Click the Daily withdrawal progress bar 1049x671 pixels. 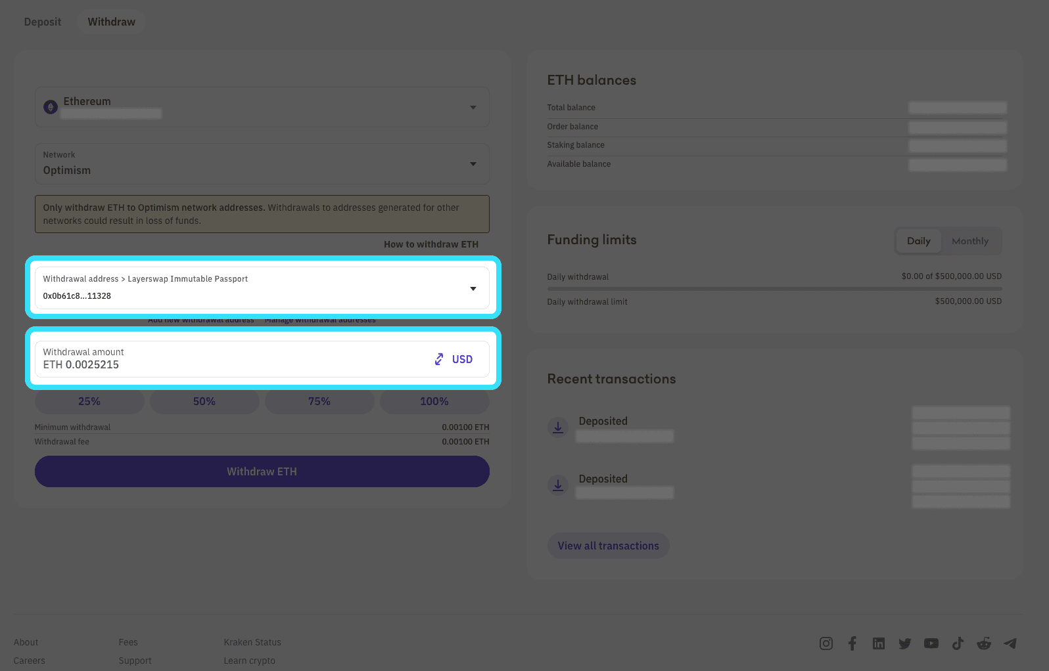click(x=775, y=289)
